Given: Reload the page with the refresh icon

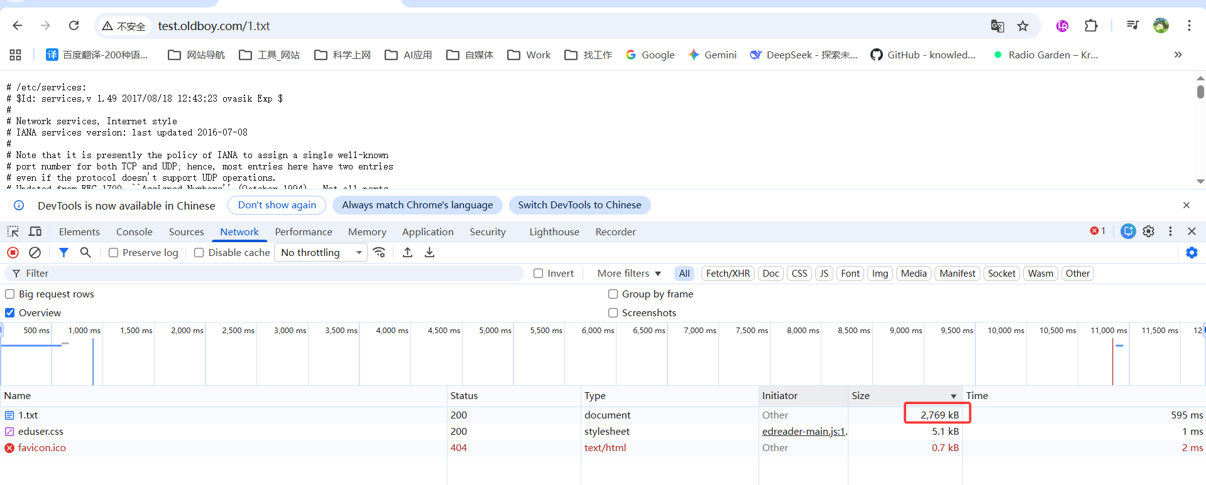Looking at the screenshot, I should coord(74,26).
